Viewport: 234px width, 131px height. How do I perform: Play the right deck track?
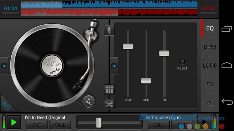pos(205,122)
